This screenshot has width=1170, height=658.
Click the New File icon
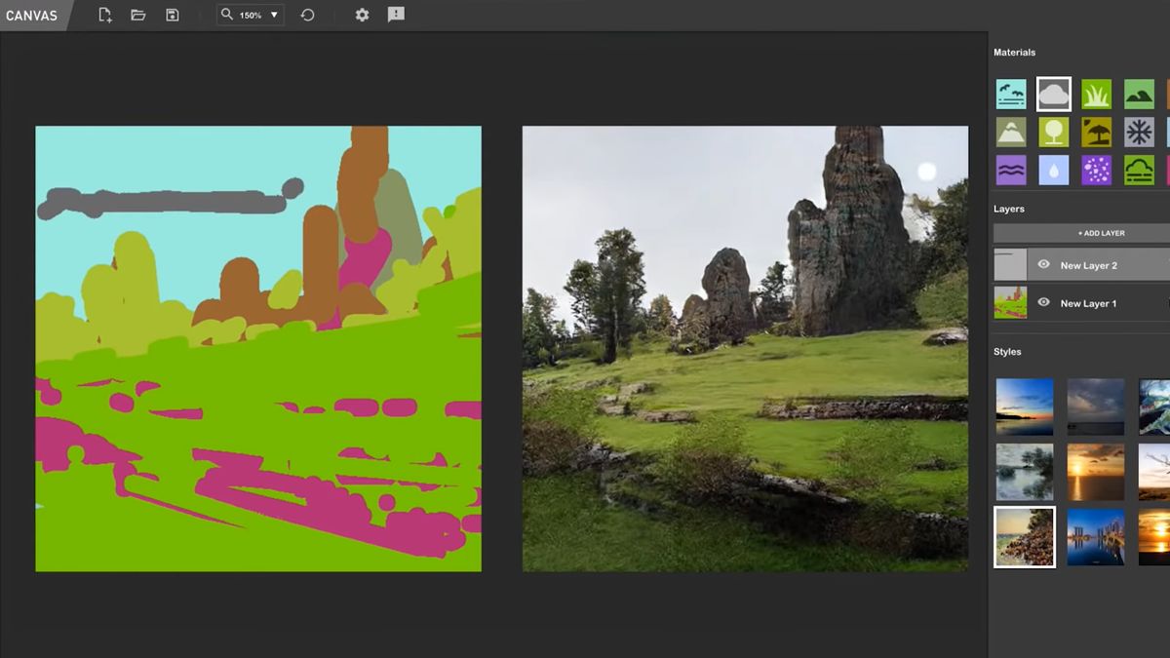[103, 15]
